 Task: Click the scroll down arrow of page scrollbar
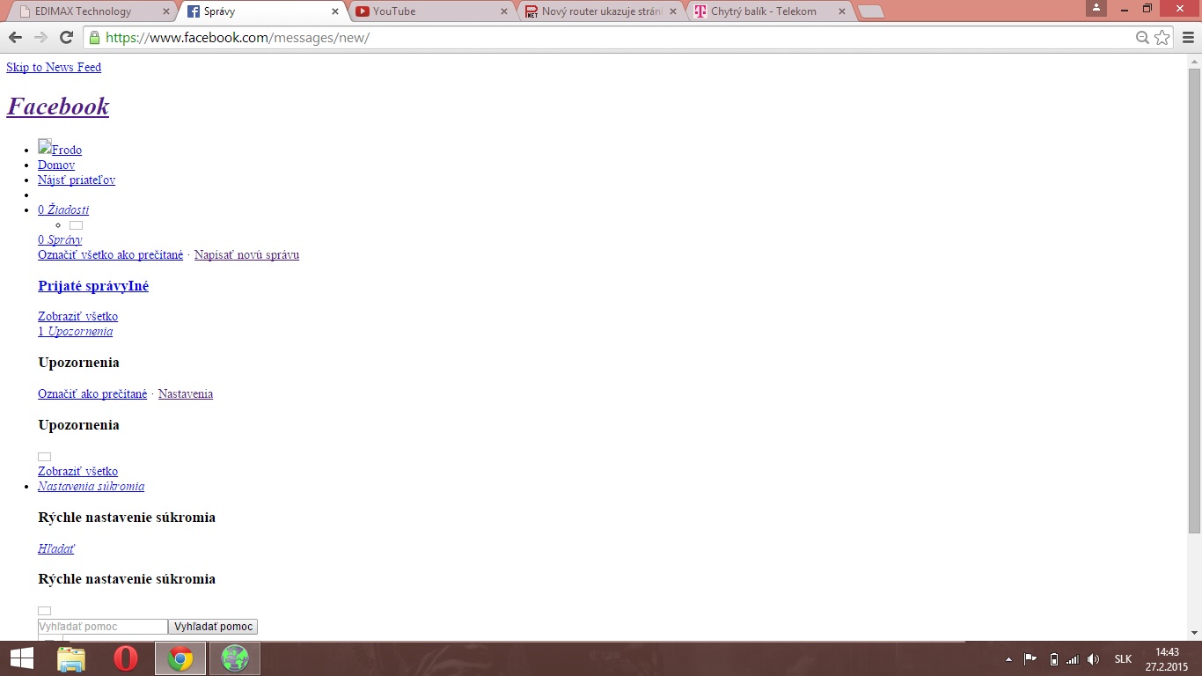(1194, 633)
